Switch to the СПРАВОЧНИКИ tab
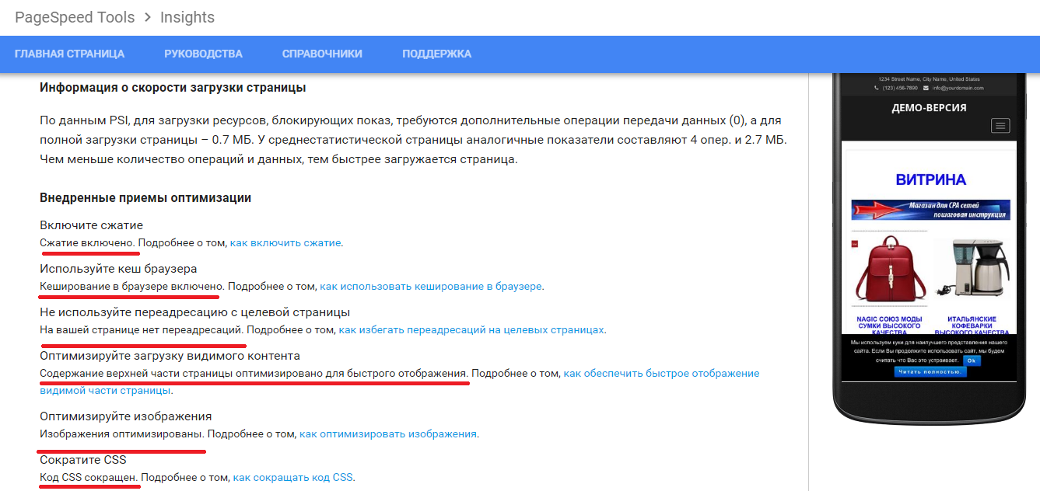The width and height of the screenshot is (1040, 491). tap(322, 54)
